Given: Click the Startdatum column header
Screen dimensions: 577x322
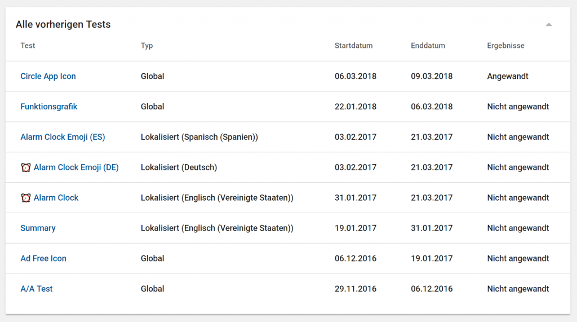Looking at the screenshot, I should point(354,46).
